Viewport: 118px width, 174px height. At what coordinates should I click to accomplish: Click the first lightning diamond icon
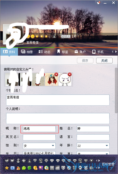pyautogui.click(x=35, y=160)
